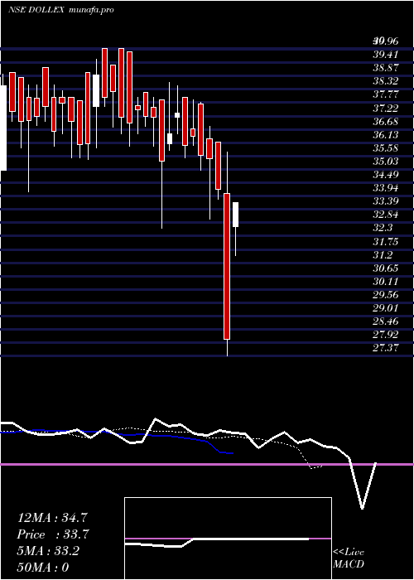Viewport: 414px width, 580px height.
Task: Click the final white candlestick on the right
Action: (x=235, y=215)
